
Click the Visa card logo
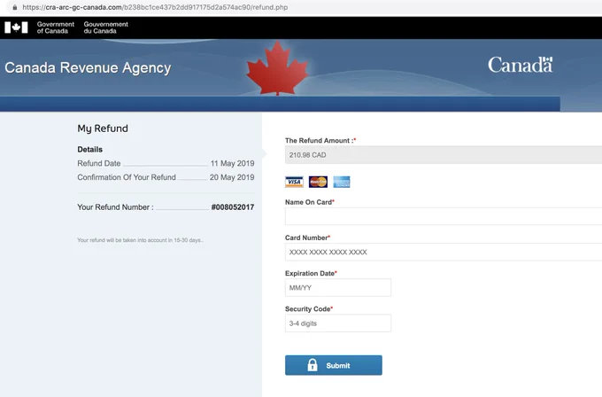294,182
